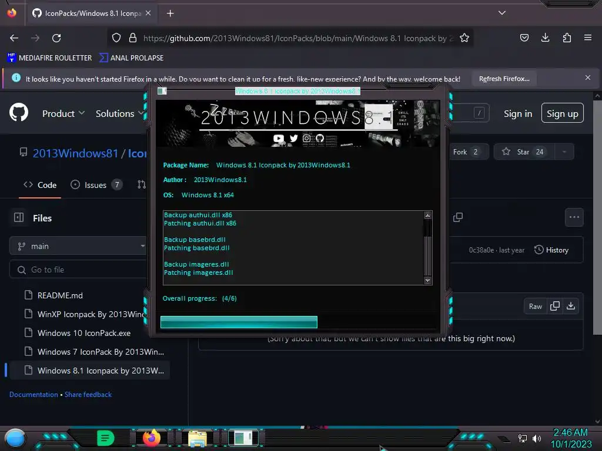Fork the repository via Fork button
Image resolution: width=602 pixels, height=451 pixels.
(x=469, y=152)
